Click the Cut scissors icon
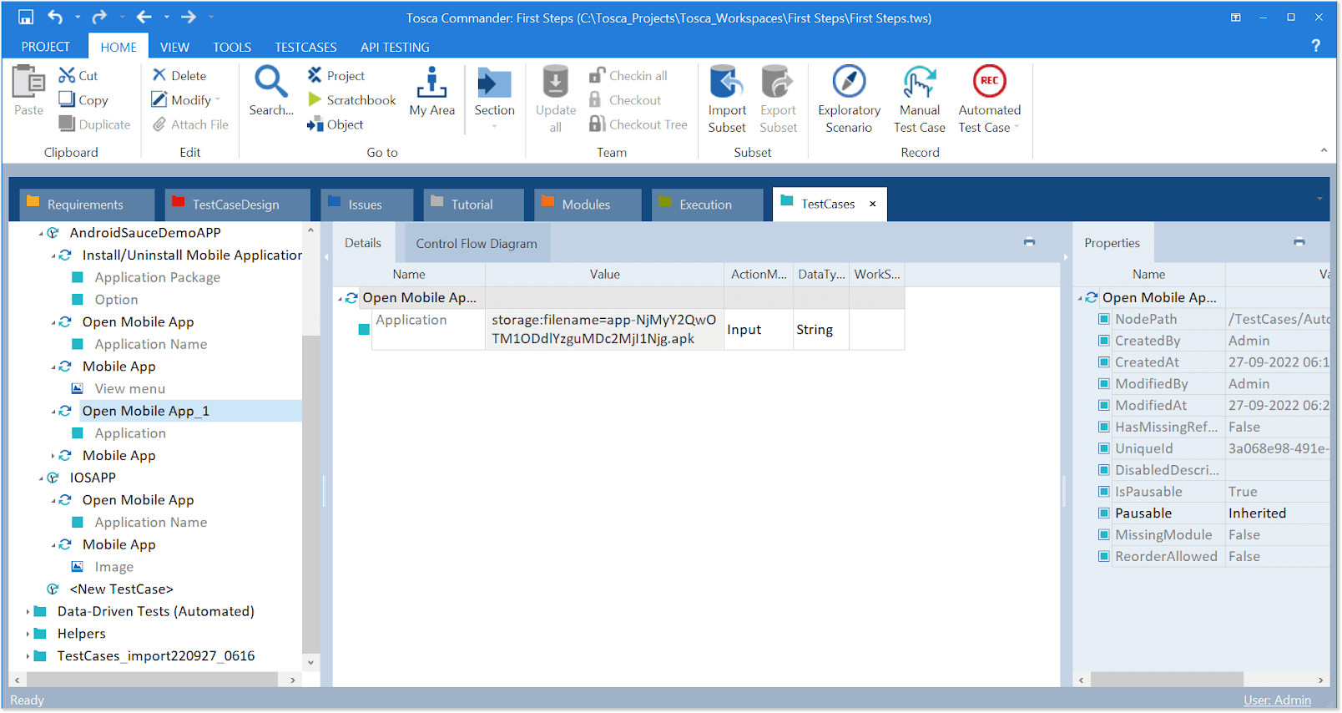1342x713 pixels. 67,76
